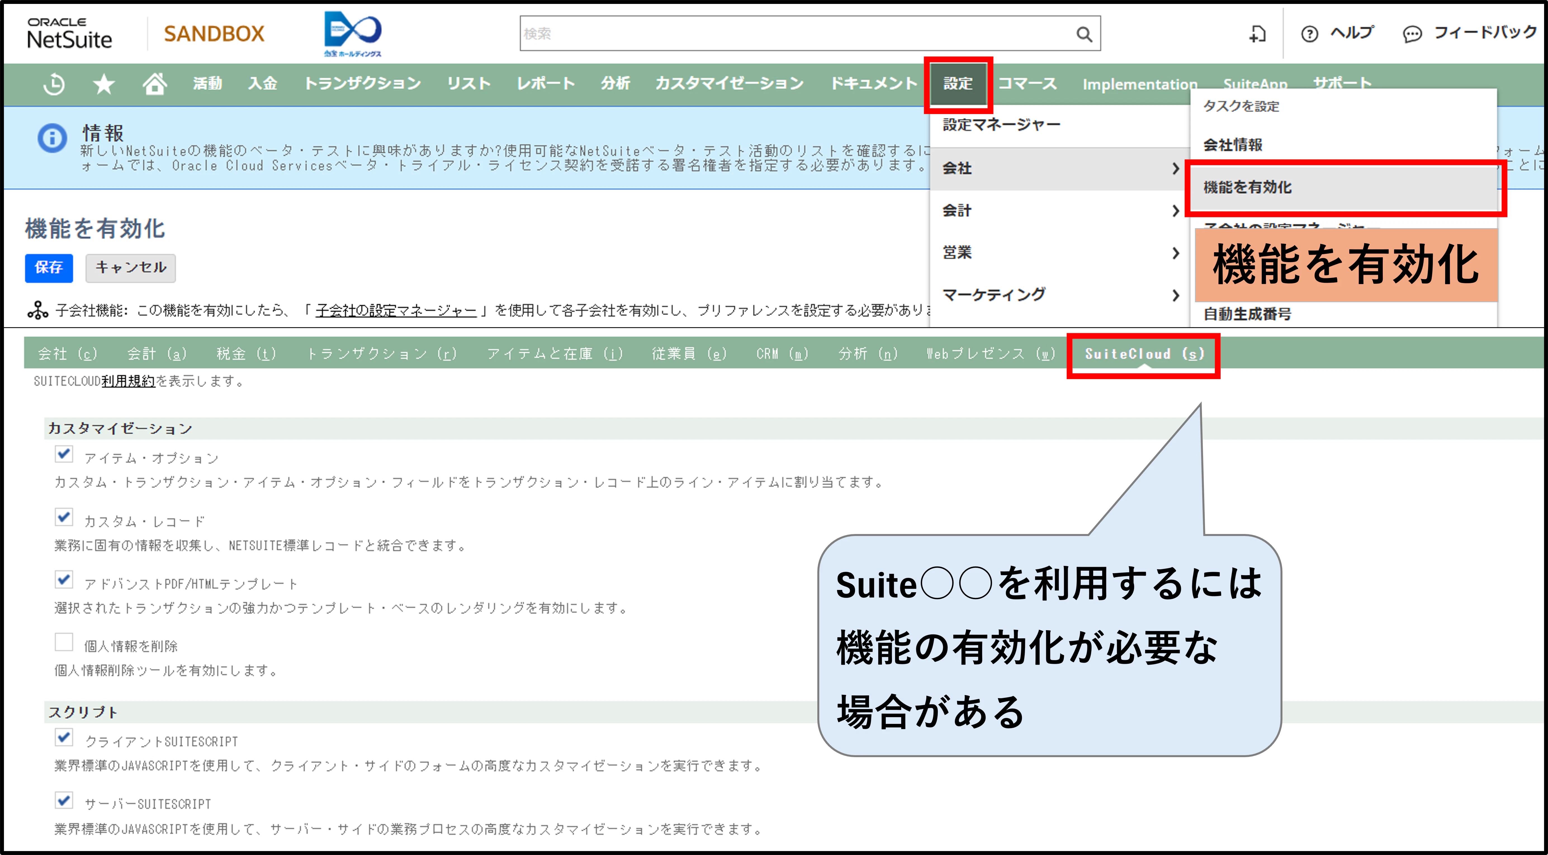1548x855 pixels.
Task: Open the 利用規約 link
Action: pos(128,381)
